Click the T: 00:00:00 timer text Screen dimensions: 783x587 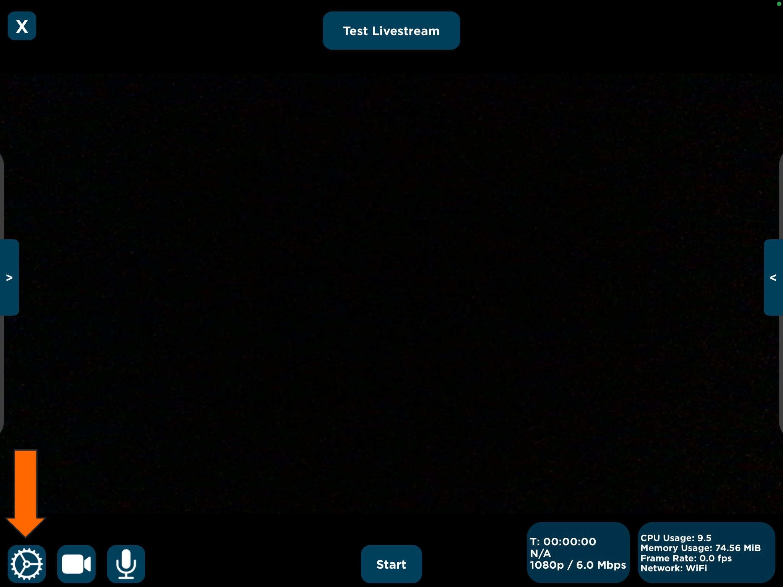click(563, 542)
